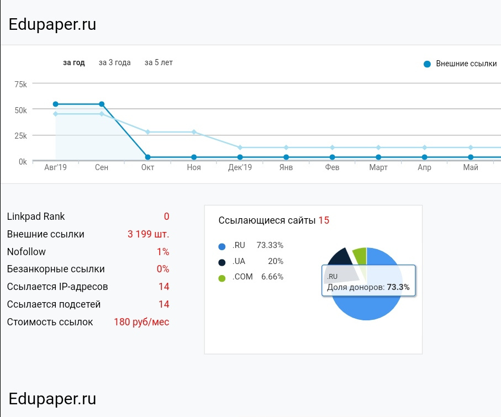Select the dark blue Дек'19 data point
Image resolution: width=501 pixels, height=417 pixels.
click(240, 157)
